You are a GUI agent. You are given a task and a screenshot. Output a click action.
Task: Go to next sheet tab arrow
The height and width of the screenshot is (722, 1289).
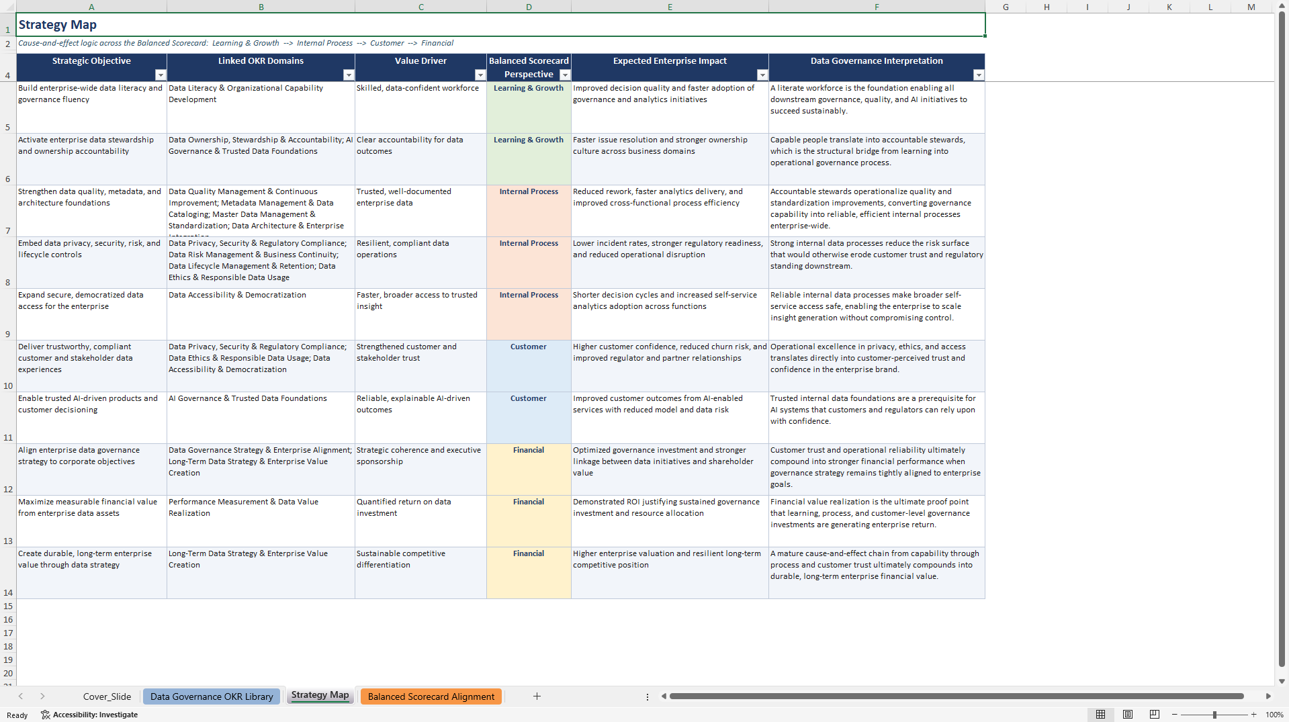[x=42, y=696]
